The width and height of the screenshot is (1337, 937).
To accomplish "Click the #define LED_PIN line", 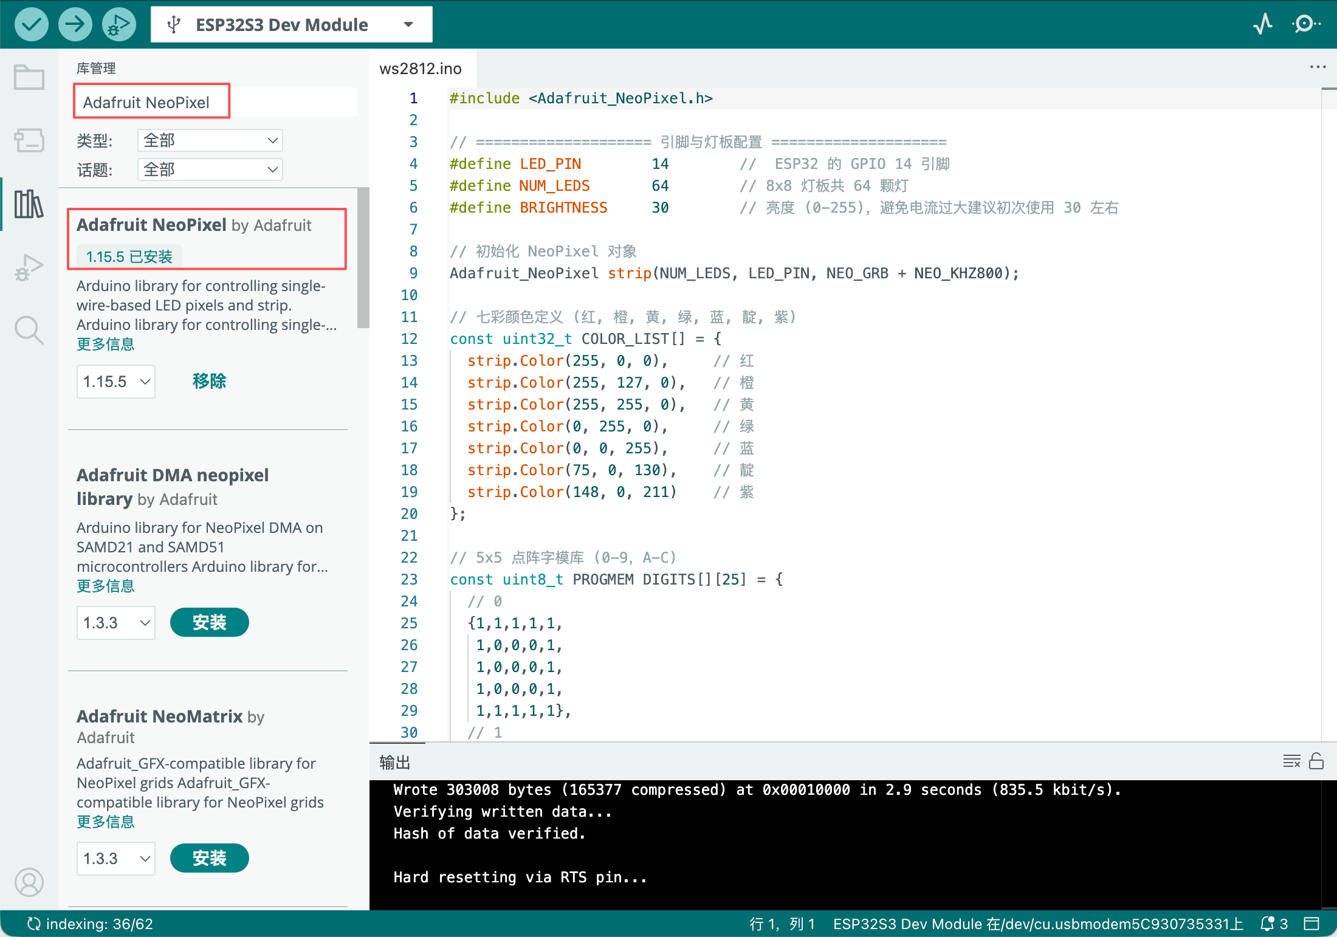I will pyautogui.click(x=699, y=164).
